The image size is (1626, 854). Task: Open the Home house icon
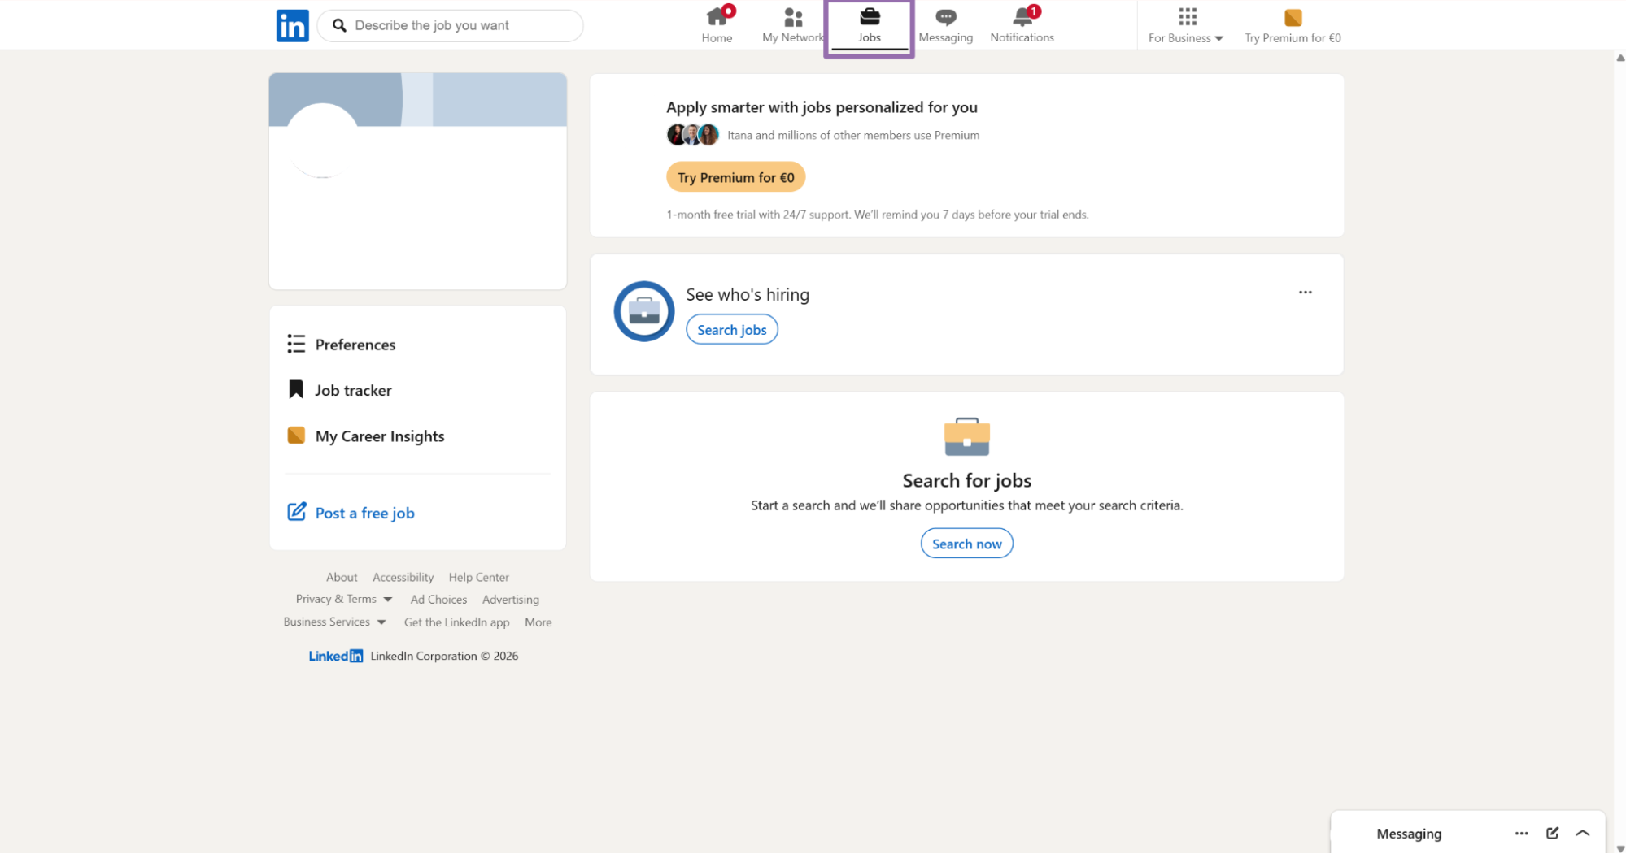point(717,17)
